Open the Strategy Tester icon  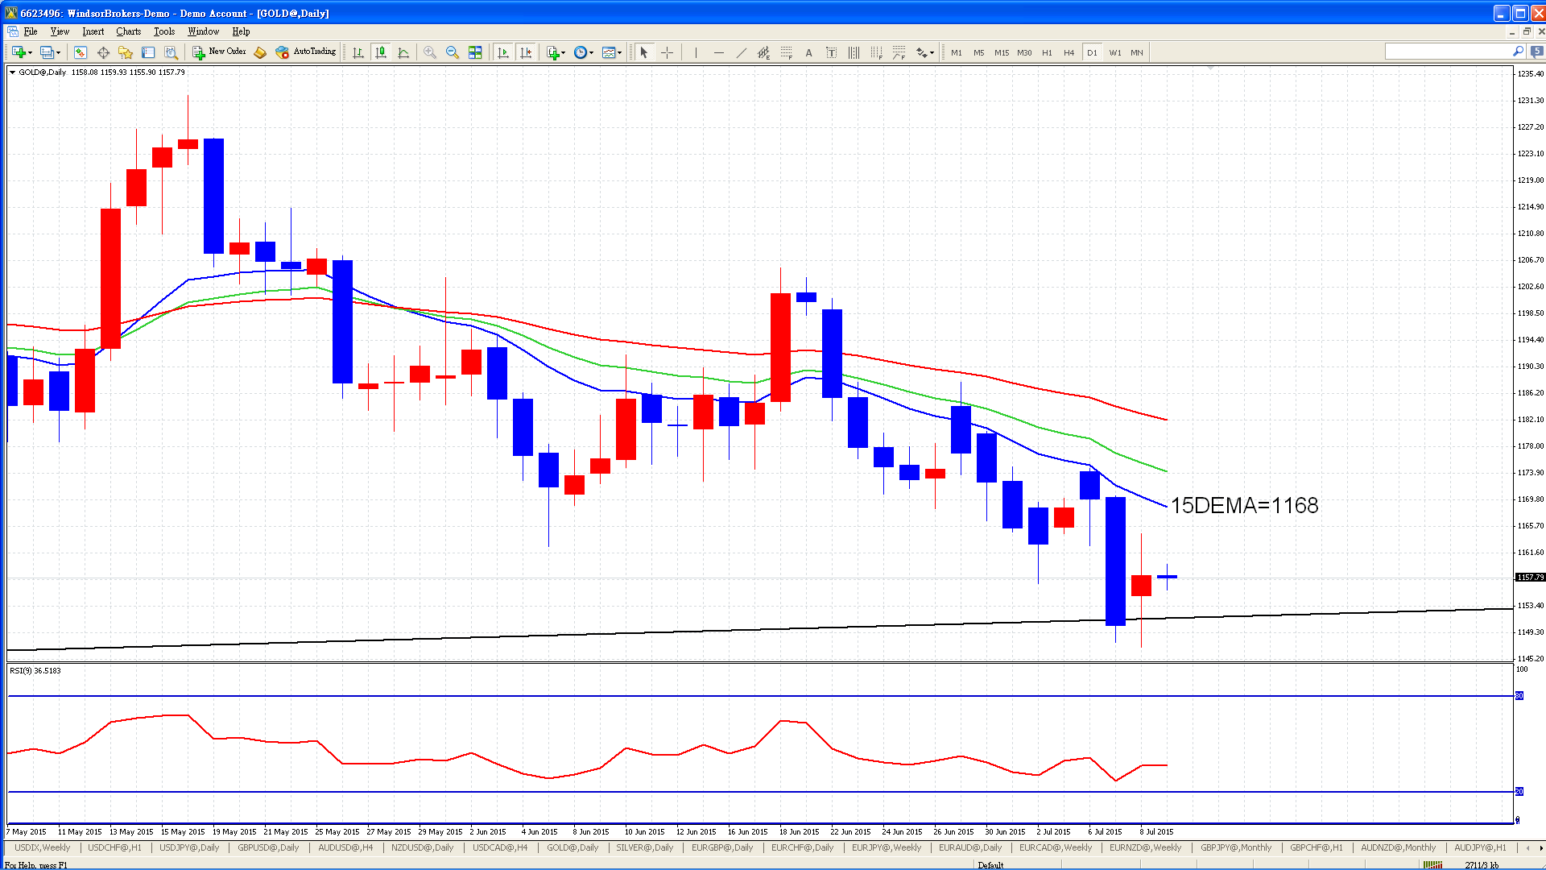click(x=171, y=52)
